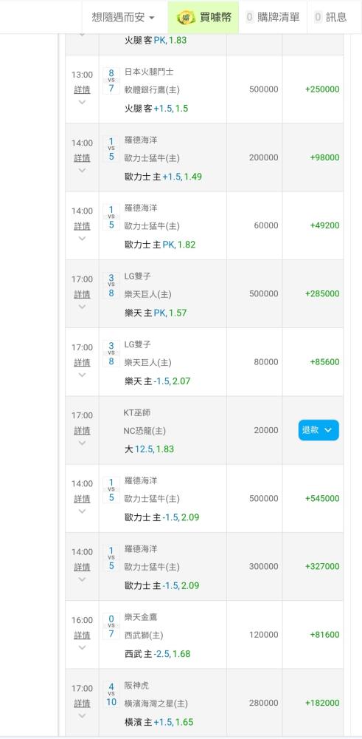Screen dimensions: 362x739
Task: Expand chevron under 詳情 for 樂天 主 -1.5 bet
Action: (83, 375)
